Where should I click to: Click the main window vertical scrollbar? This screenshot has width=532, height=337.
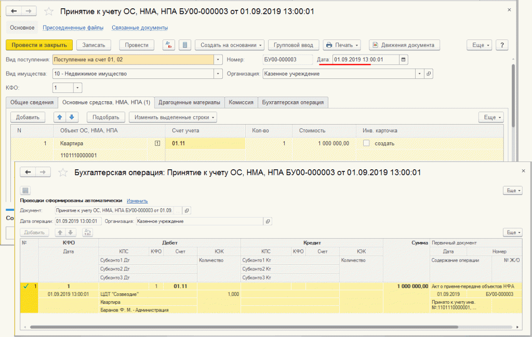click(513, 96)
